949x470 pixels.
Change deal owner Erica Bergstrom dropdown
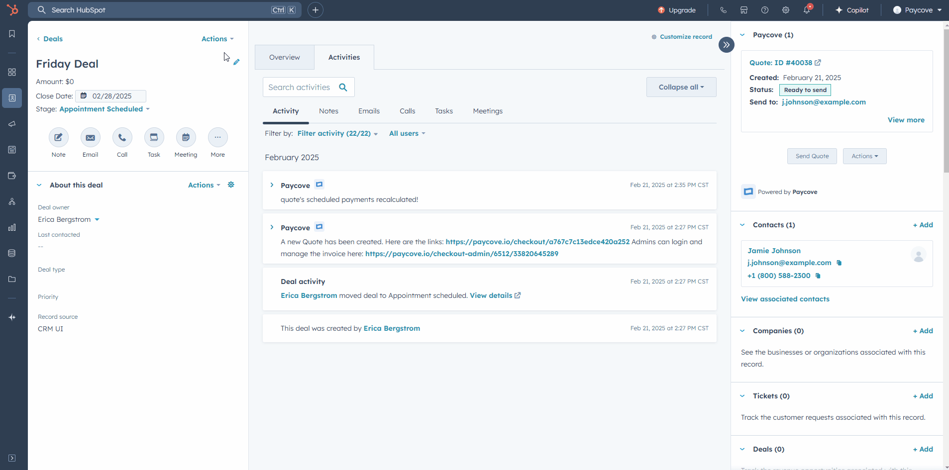(69, 219)
